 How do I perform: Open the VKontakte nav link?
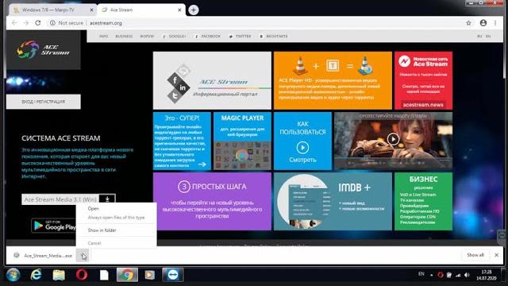[274, 37]
